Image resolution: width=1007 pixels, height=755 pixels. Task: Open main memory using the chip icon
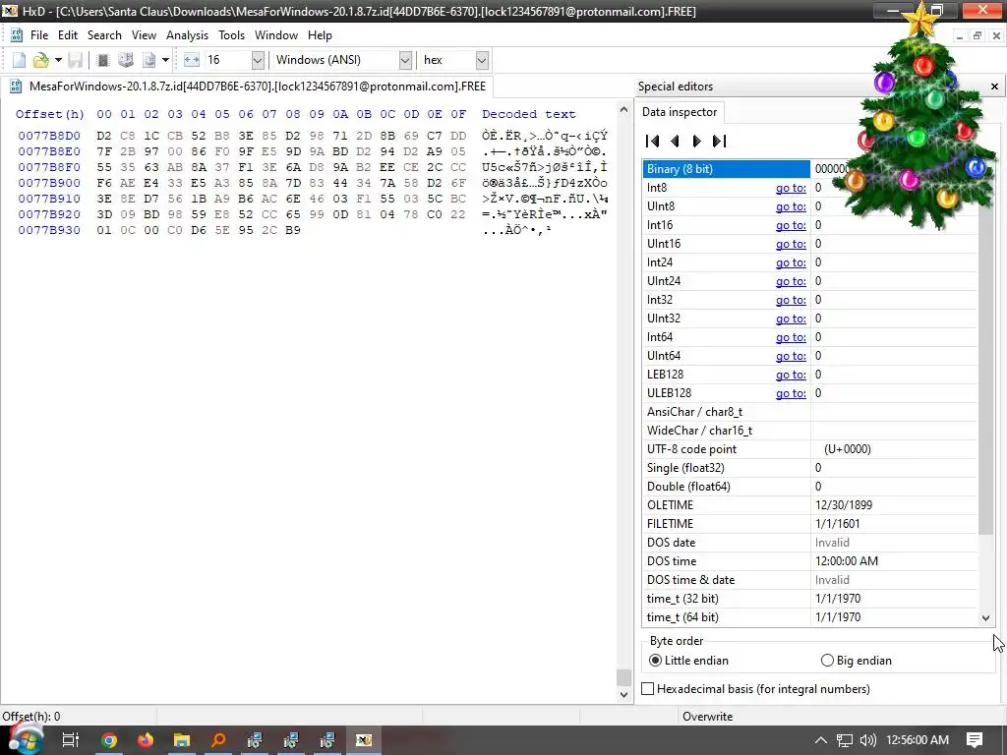click(102, 60)
